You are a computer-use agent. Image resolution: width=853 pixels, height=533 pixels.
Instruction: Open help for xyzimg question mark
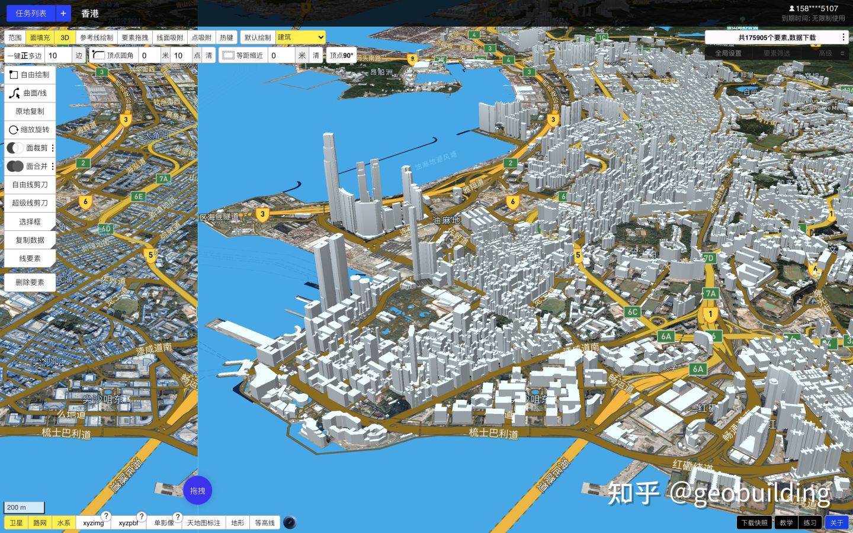tap(106, 516)
